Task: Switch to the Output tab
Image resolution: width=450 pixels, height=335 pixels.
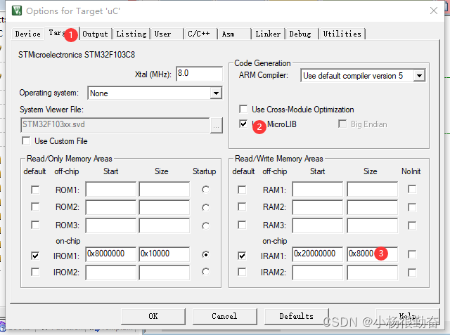Action: click(95, 34)
